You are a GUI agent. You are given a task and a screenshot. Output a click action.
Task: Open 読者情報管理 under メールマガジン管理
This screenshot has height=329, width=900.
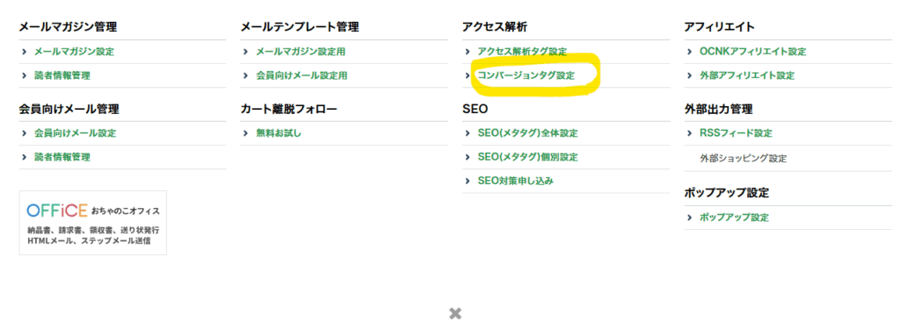[62, 75]
